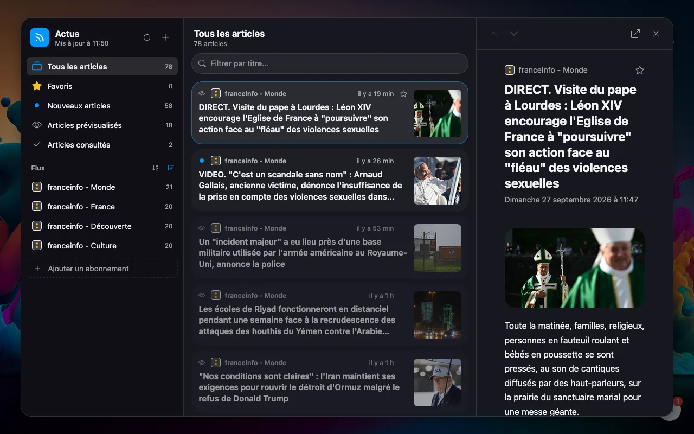Image resolution: width=694 pixels, height=434 pixels.
Task: Close the article reader panel
Action: [656, 34]
